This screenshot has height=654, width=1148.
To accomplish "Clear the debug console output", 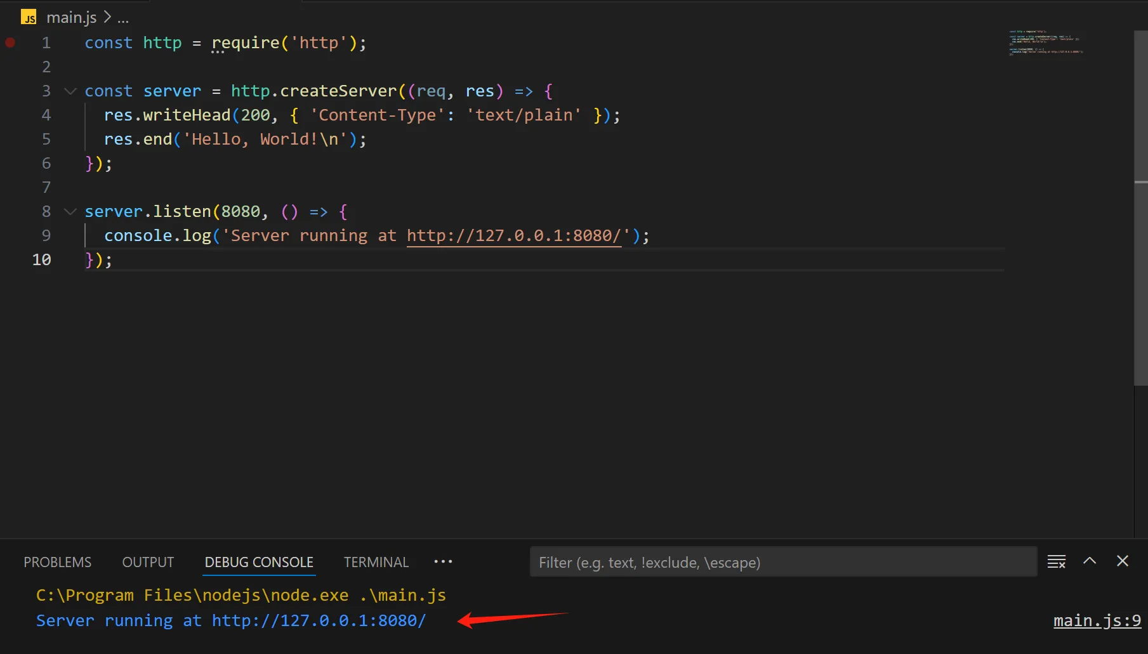I will pos(1056,561).
